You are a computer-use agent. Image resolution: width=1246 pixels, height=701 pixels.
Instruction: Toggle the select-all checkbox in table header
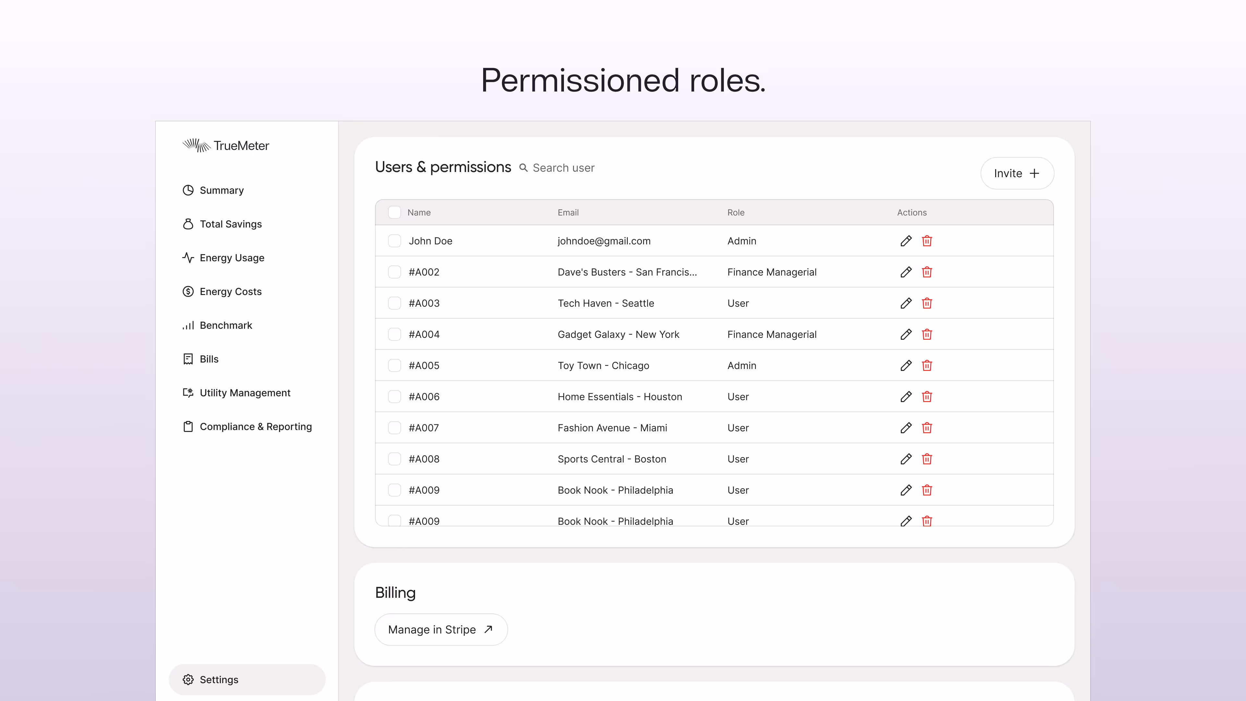click(394, 212)
